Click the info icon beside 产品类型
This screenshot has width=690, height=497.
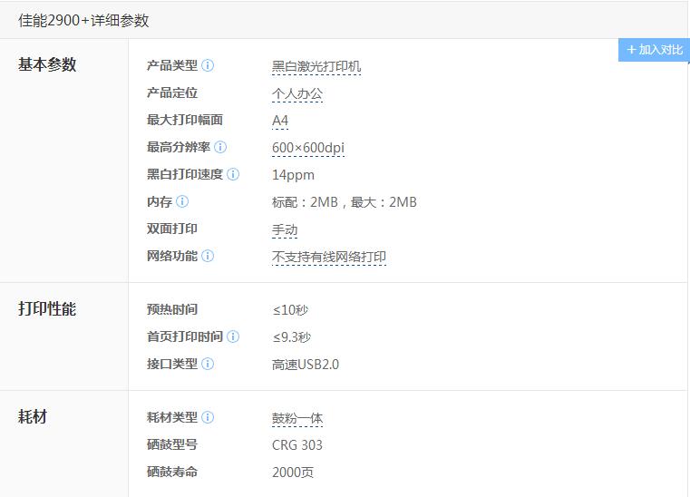(x=208, y=65)
